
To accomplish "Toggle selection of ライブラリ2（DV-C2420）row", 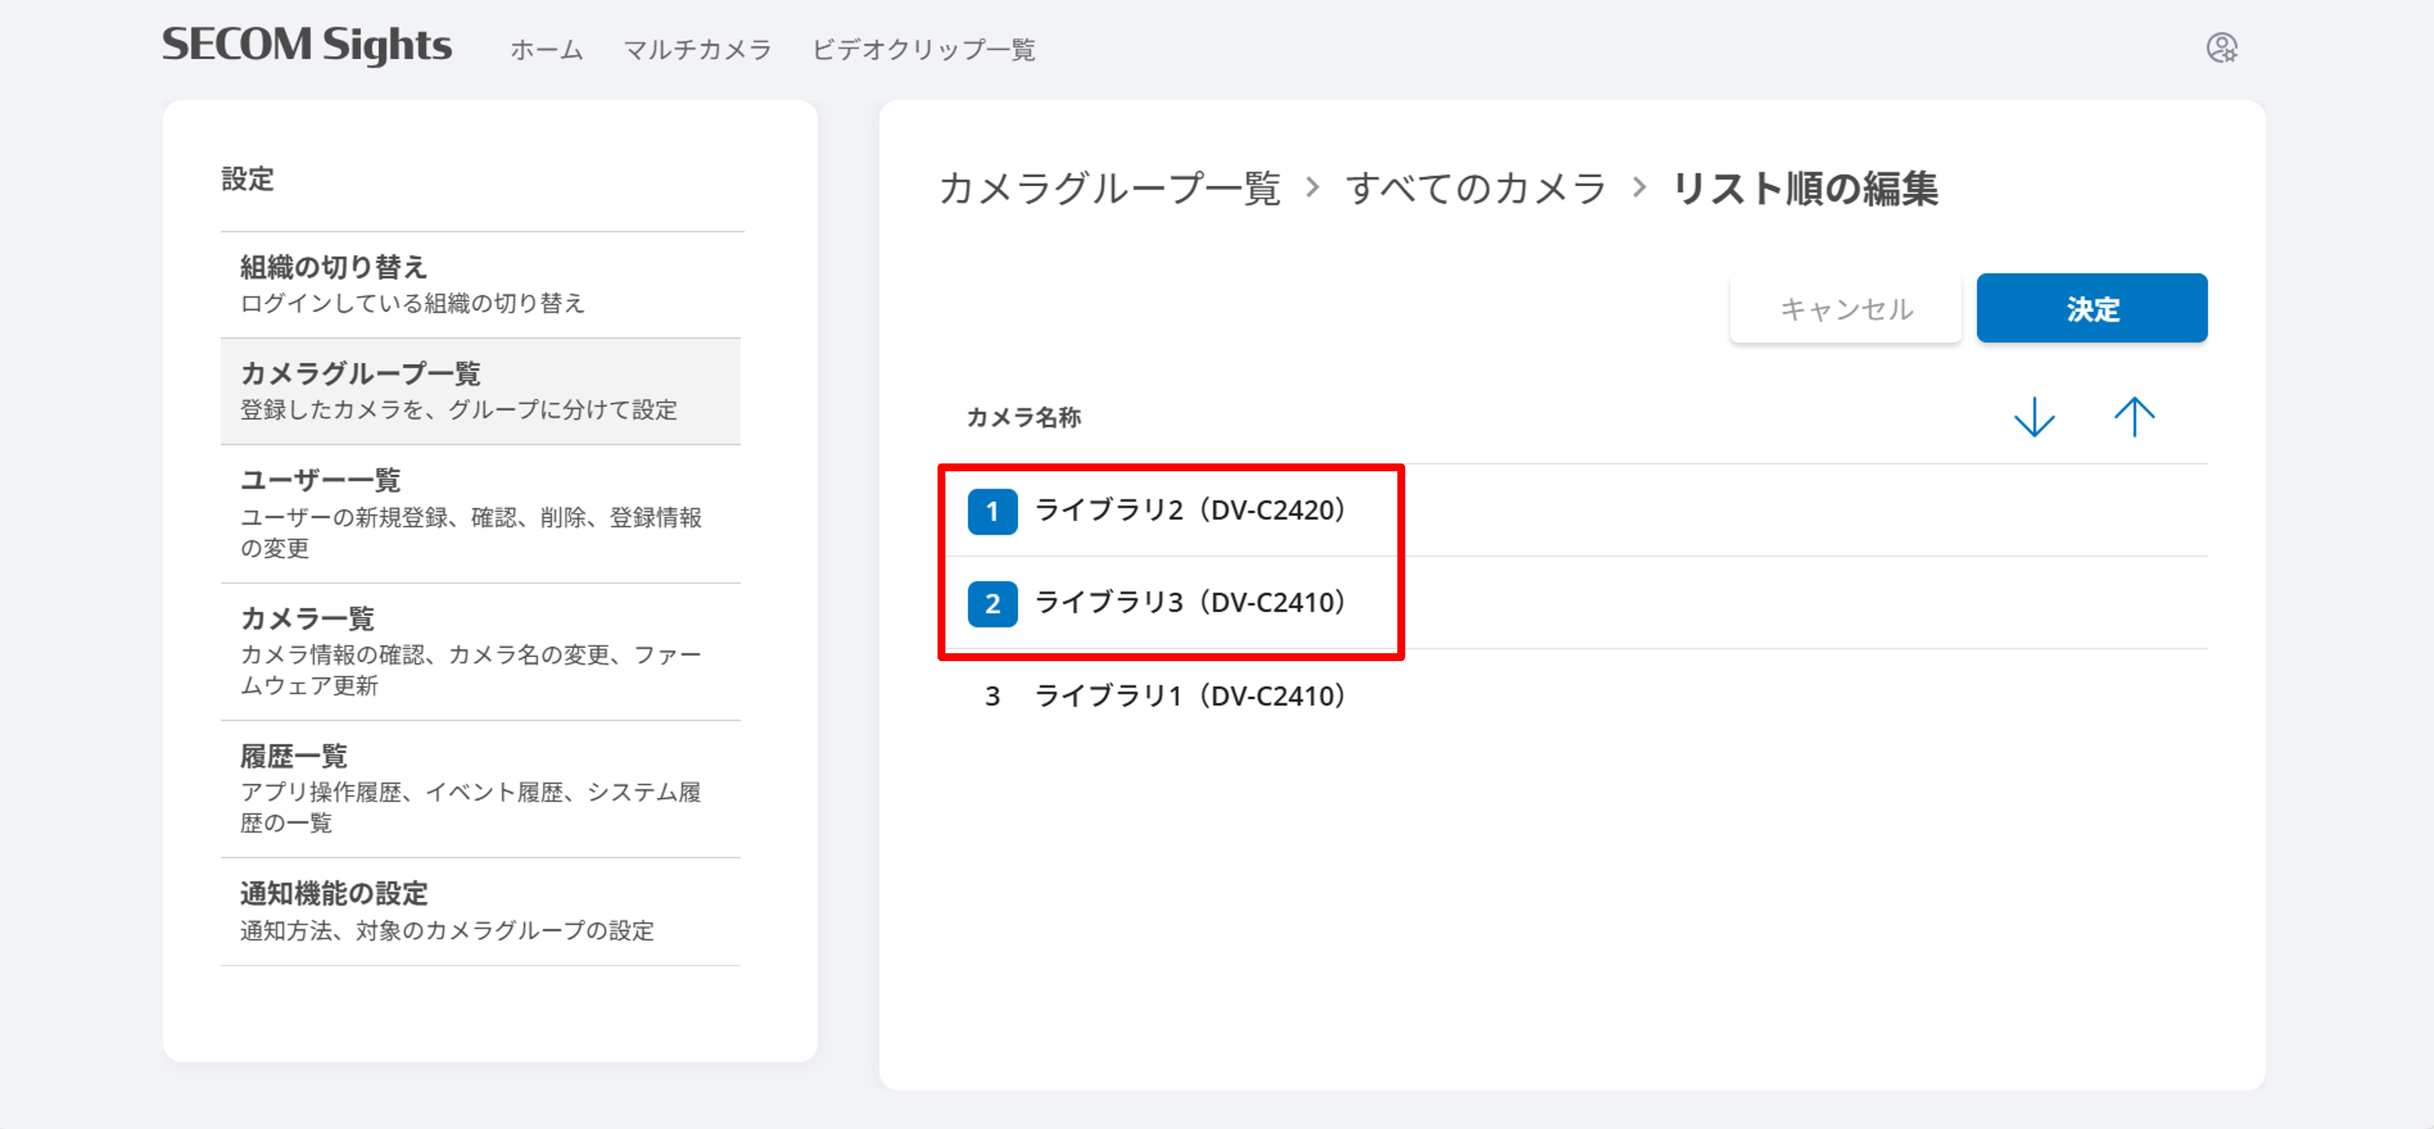I will [x=1572, y=510].
